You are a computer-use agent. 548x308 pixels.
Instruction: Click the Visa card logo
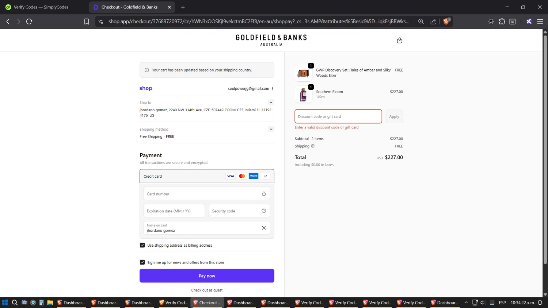tap(231, 176)
